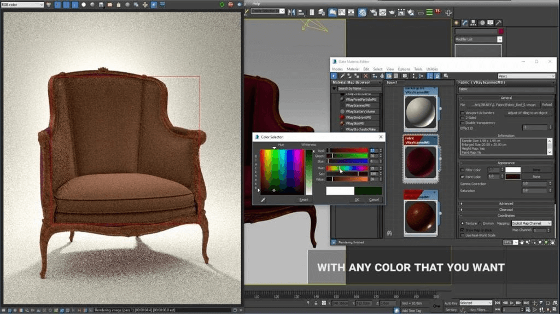The height and width of the screenshot is (314, 560).
Task: Open the Options menu in Slate Material Editor
Action: click(x=404, y=69)
